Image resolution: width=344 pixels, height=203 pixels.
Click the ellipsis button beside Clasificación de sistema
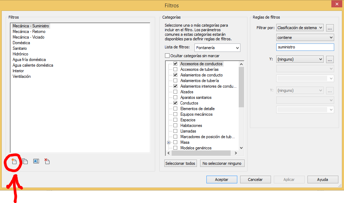[330, 28]
